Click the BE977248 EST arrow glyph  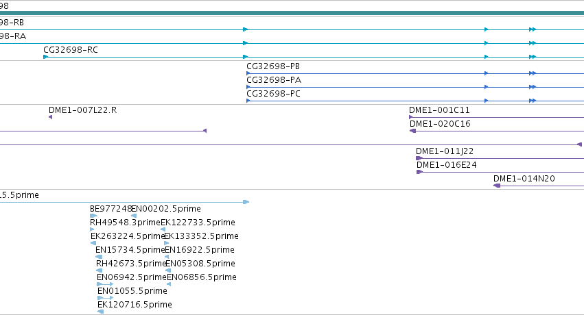click(x=93, y=216)
